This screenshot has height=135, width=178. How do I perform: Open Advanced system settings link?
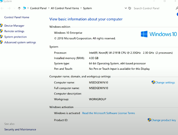click(20, 42)
